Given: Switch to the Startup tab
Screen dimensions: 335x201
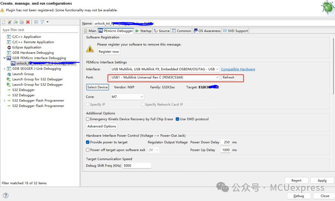Looking at the screenshot, I should point(144,31).
